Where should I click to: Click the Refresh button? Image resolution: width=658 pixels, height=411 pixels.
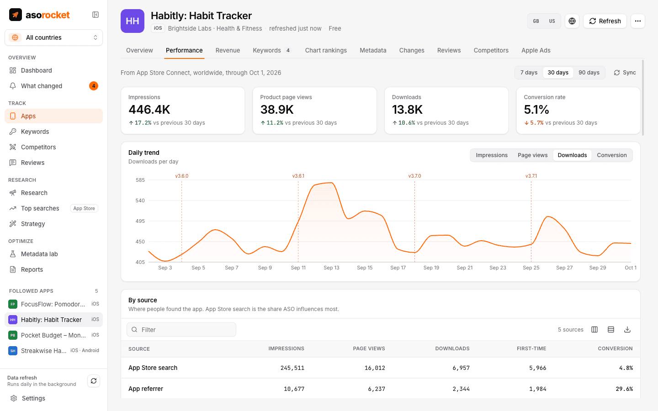coord(605,21)
